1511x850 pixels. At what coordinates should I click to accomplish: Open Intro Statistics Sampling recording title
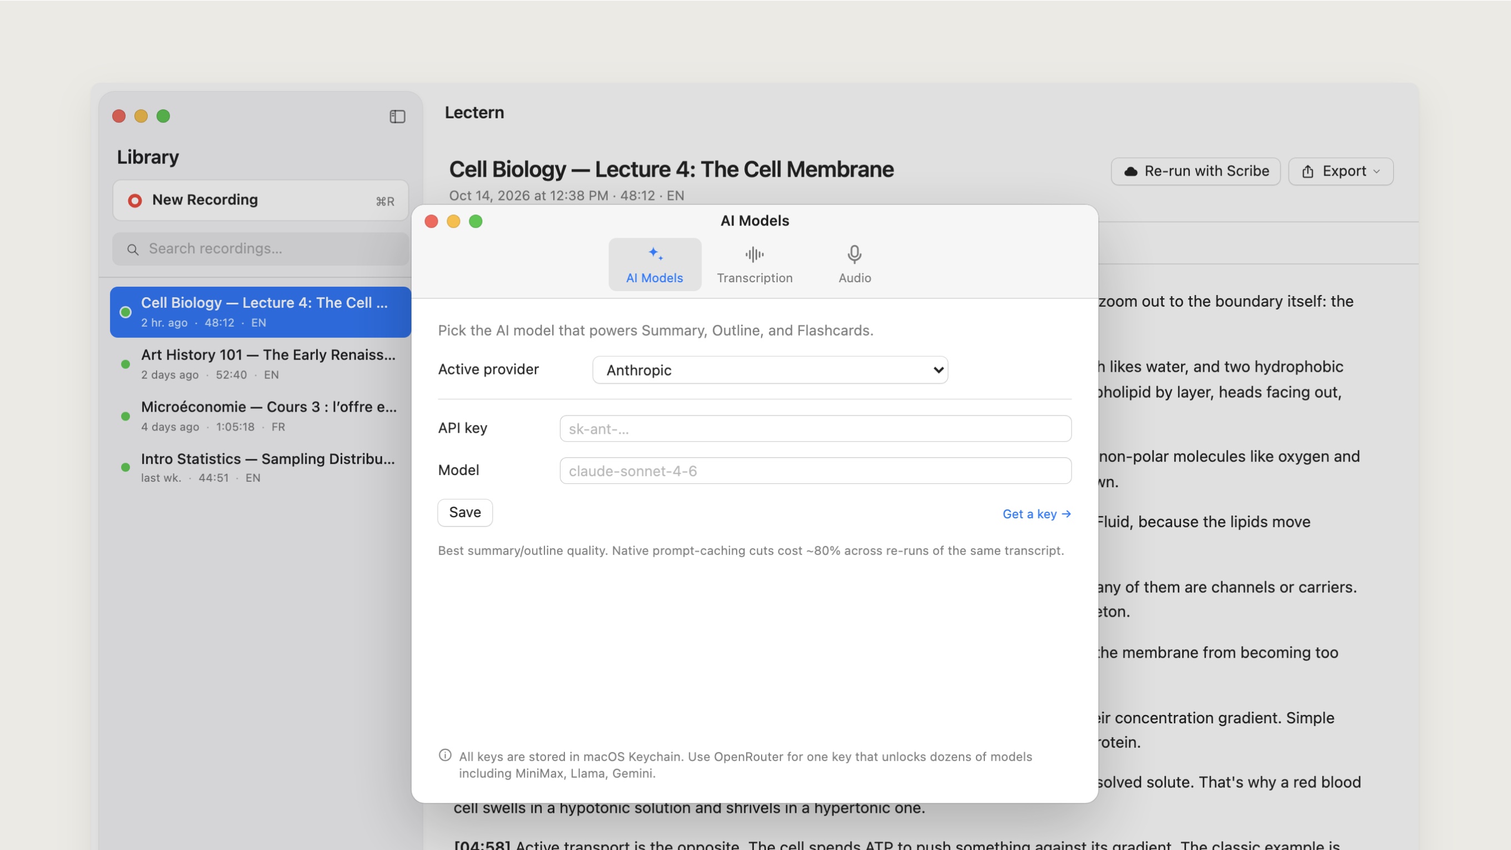coord(267,459)
